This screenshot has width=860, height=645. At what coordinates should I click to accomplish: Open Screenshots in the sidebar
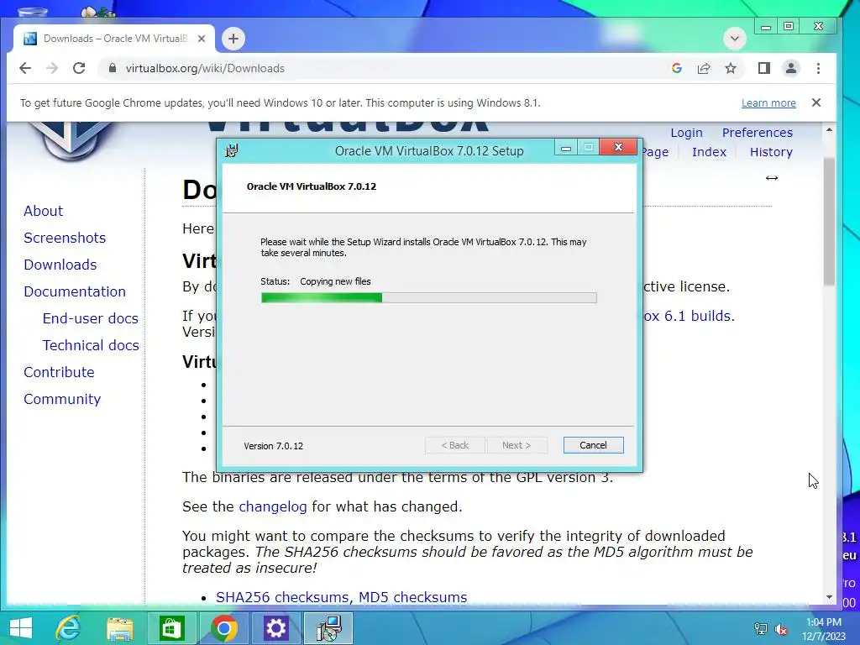tap(65, 238)
